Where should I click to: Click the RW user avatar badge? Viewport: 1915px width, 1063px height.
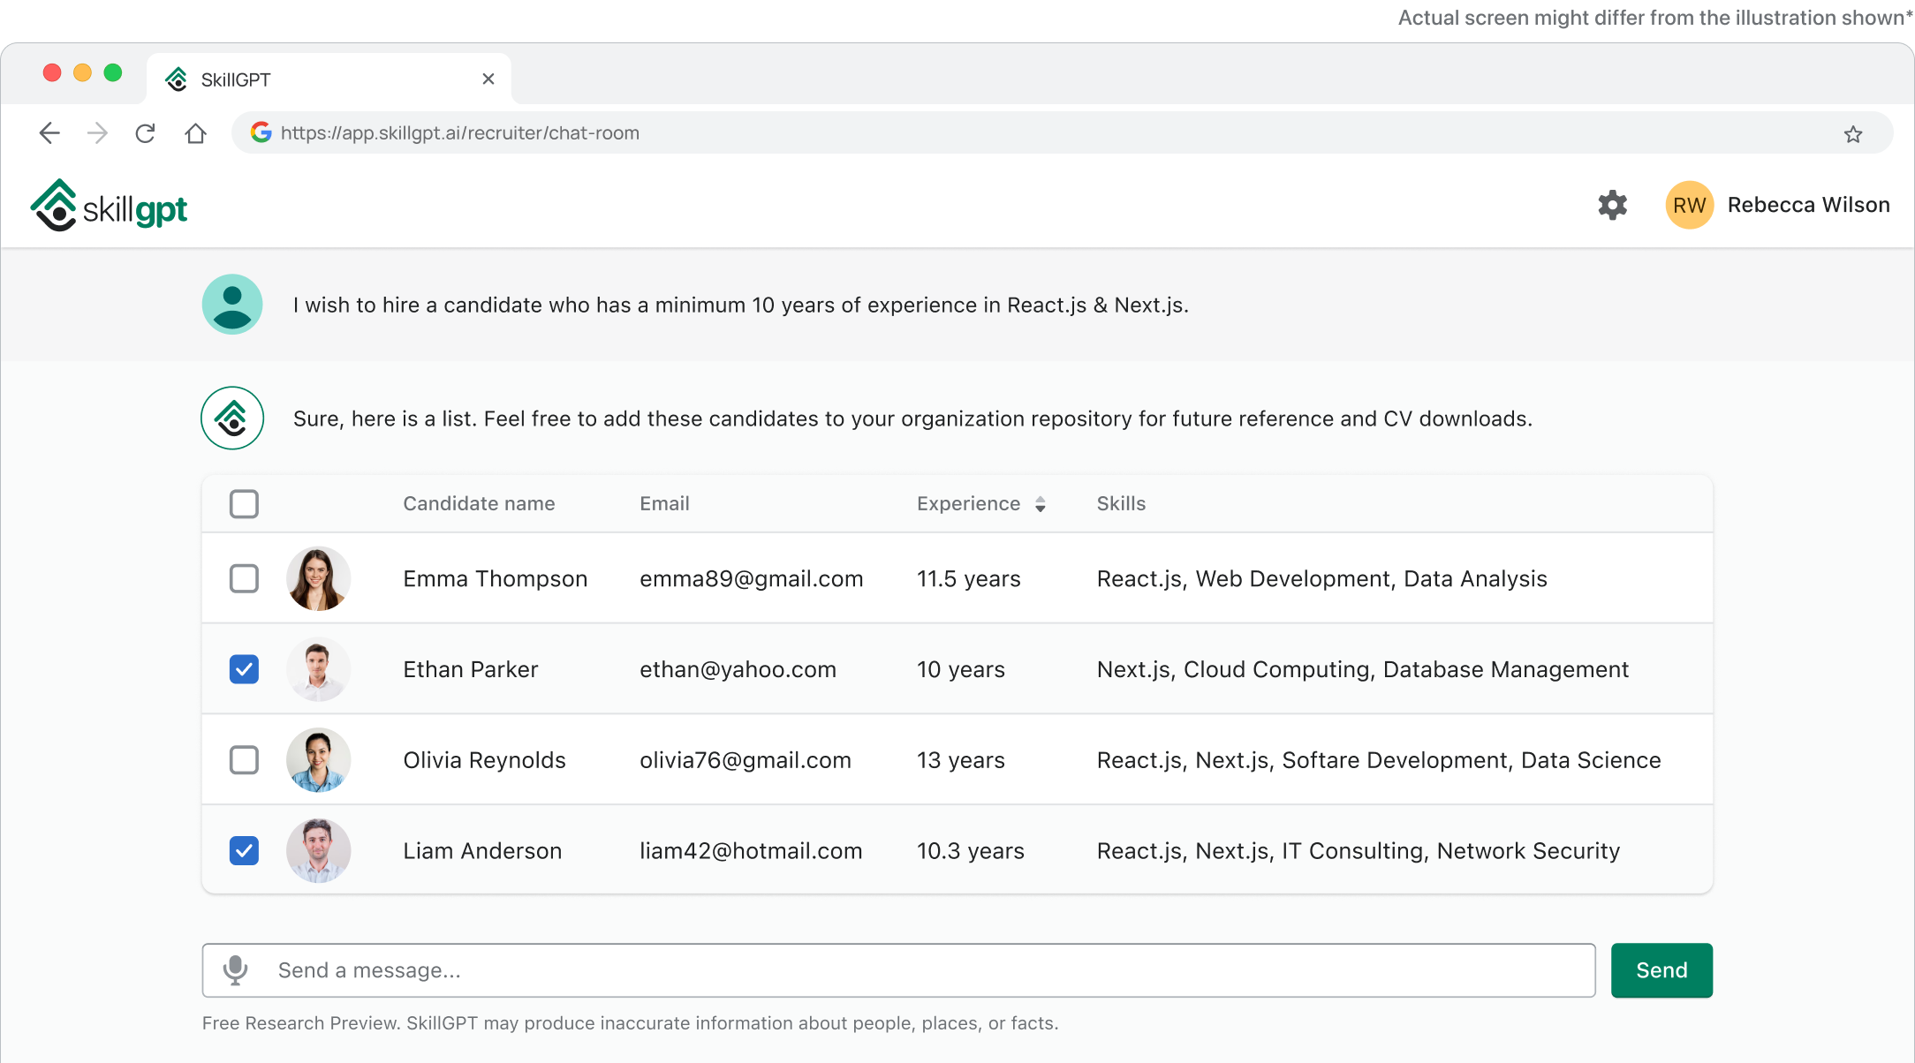[x=1689, y=205]
